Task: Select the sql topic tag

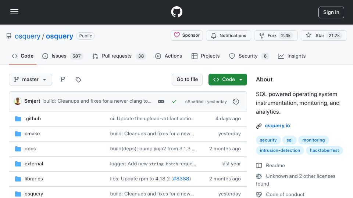Action: [x=289, y=140]
